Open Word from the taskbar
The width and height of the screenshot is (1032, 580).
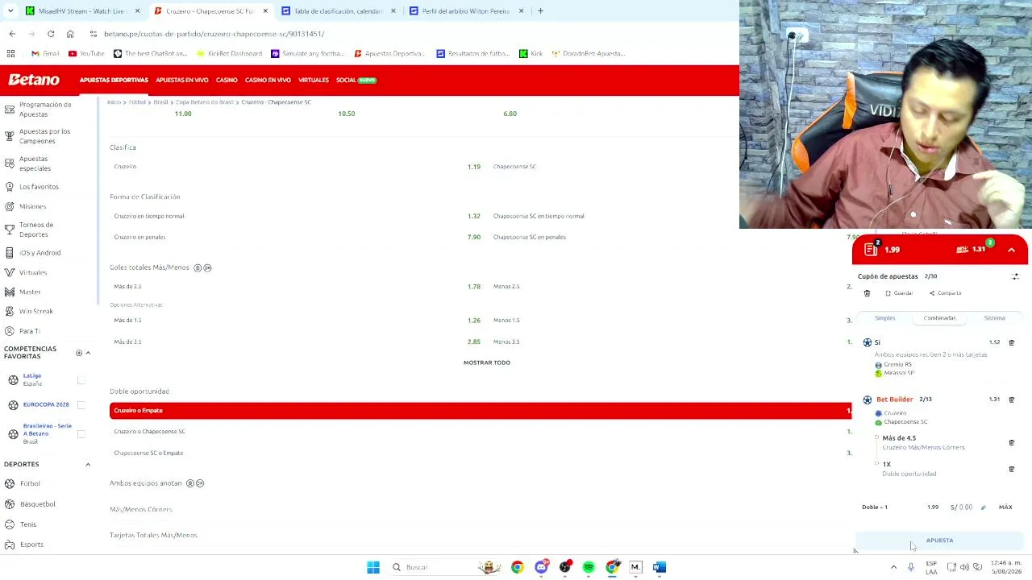[x=660, y=567]
